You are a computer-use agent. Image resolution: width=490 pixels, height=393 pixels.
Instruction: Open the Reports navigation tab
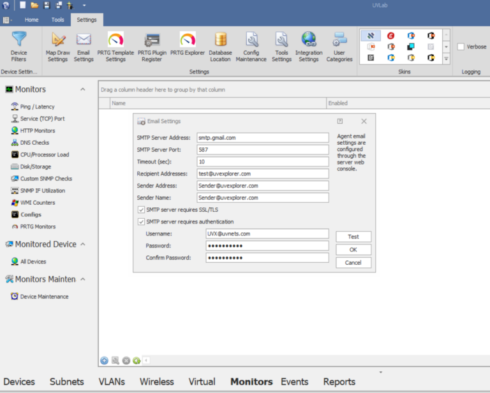[339, 382]
